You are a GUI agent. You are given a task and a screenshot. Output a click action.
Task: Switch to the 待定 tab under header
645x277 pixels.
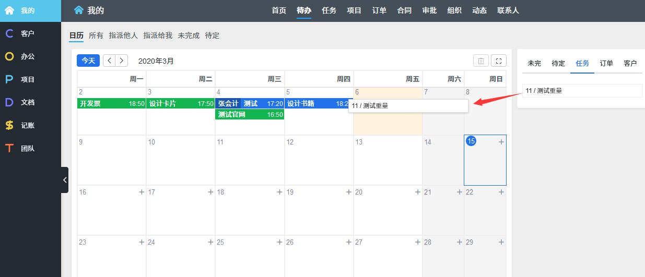point(212,35)
